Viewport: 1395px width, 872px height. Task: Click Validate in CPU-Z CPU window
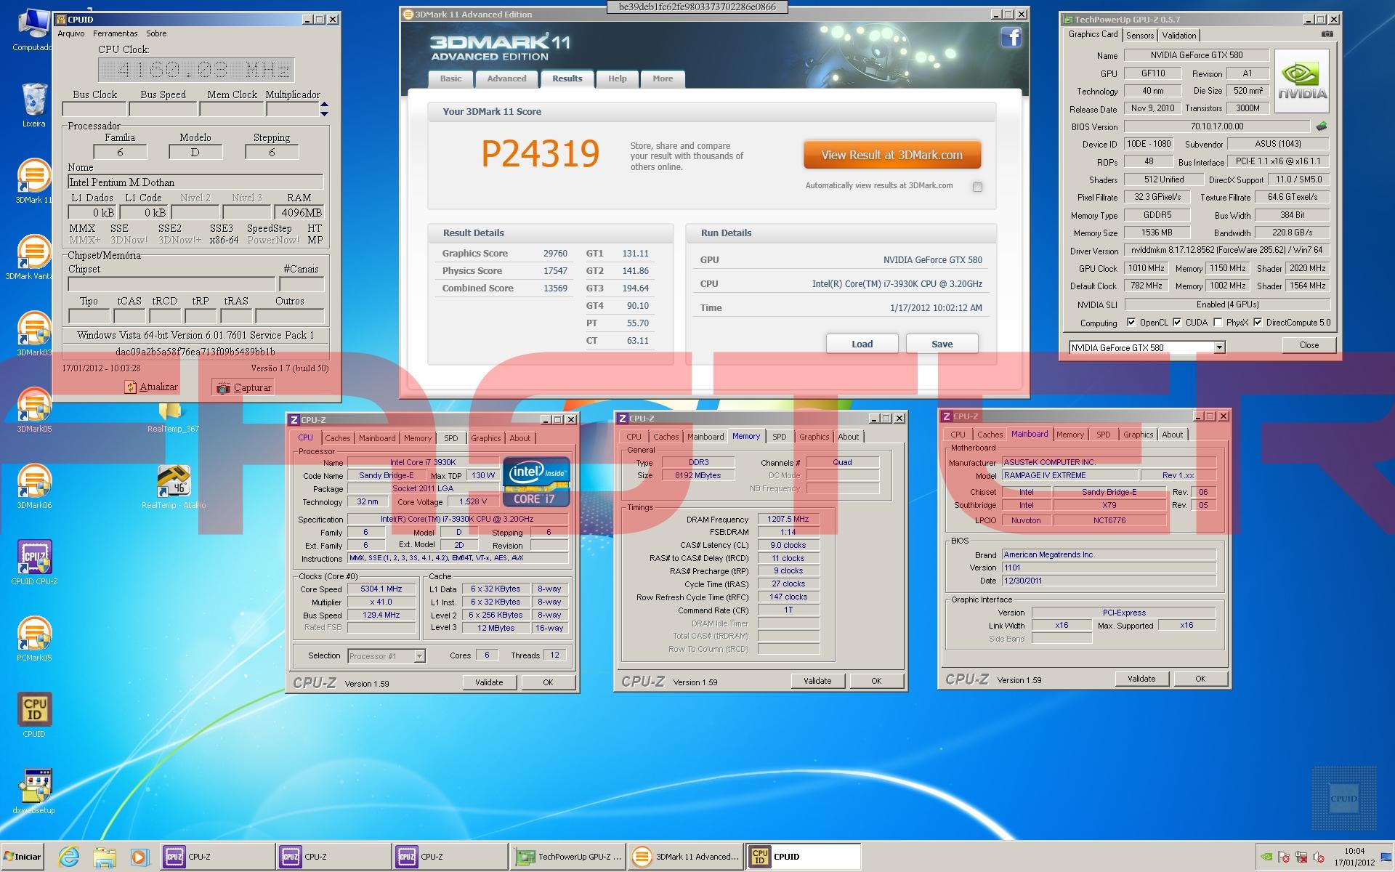[489, 682]
